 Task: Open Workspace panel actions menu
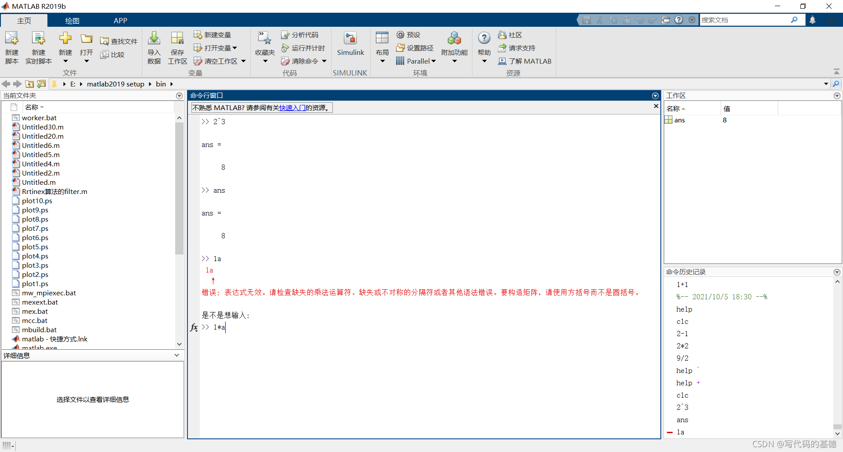[x=837, y=96]
